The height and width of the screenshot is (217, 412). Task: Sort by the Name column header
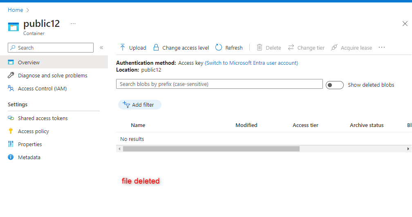pyautogui.click(x=138, y=125)
